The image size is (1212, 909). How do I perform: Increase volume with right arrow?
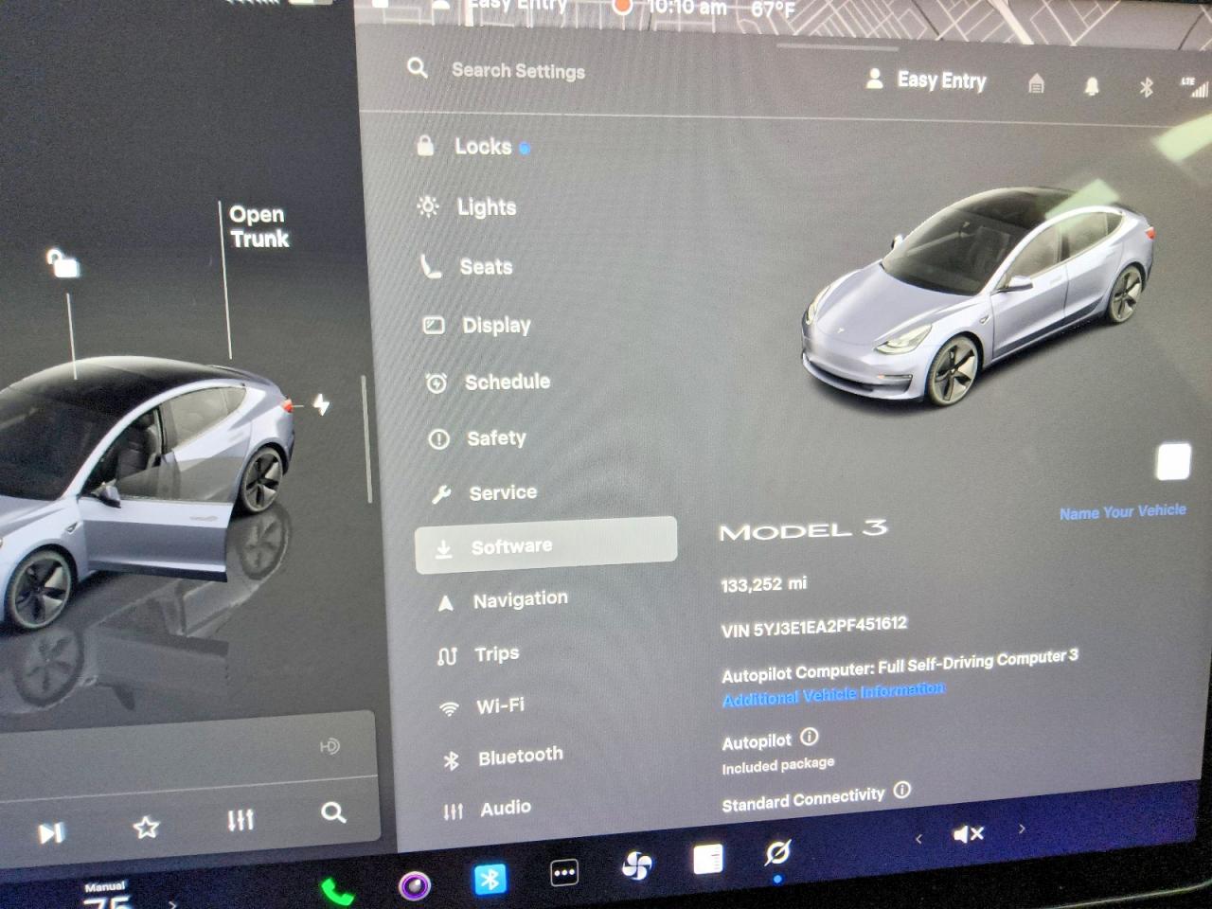[1022, 829]
